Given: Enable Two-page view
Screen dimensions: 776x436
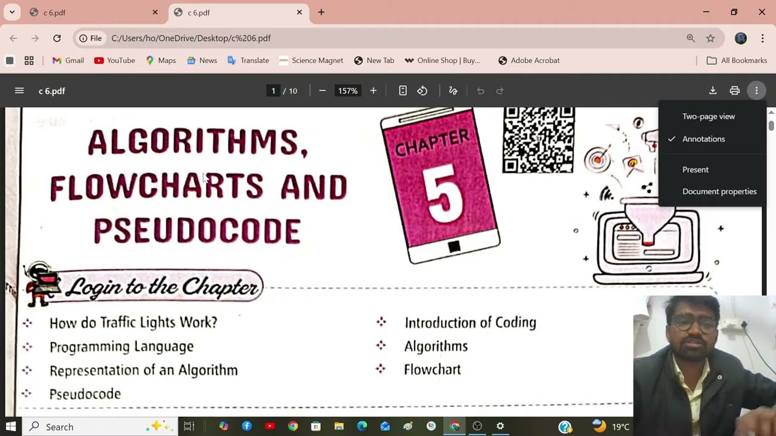Looking at the screenshot, I should [x=712, y=116].
